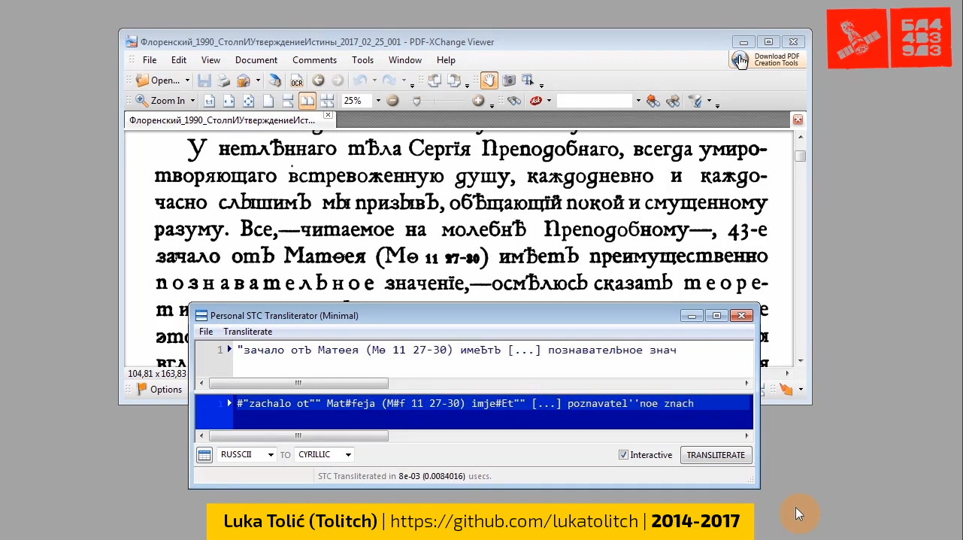
Task: Click the search options funnel icon
Action: pos(695,101)
